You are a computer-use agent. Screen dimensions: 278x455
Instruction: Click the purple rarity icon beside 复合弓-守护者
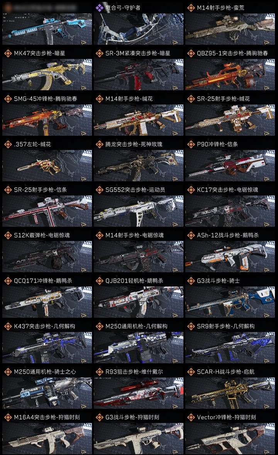(99, 8)
